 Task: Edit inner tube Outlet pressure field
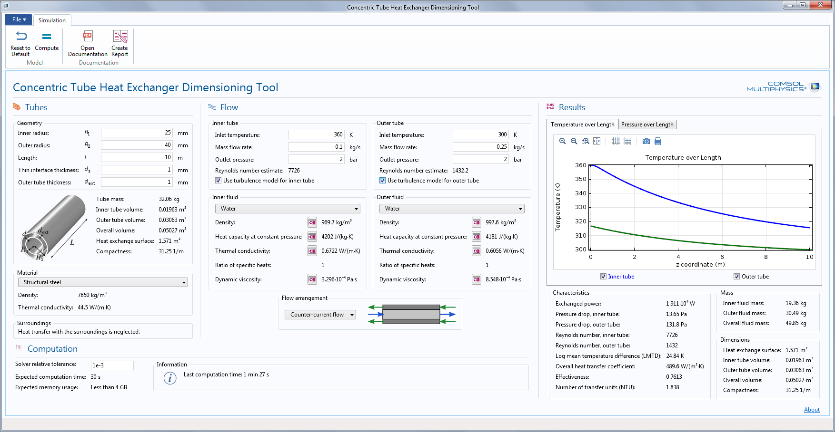(x=317, y=160)
